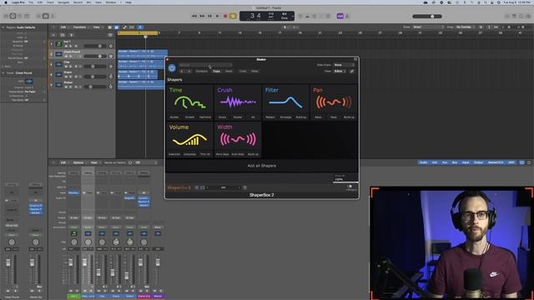Open the File menu
The height and width of the screenshot is (300, 534).
tap(31, 2)
